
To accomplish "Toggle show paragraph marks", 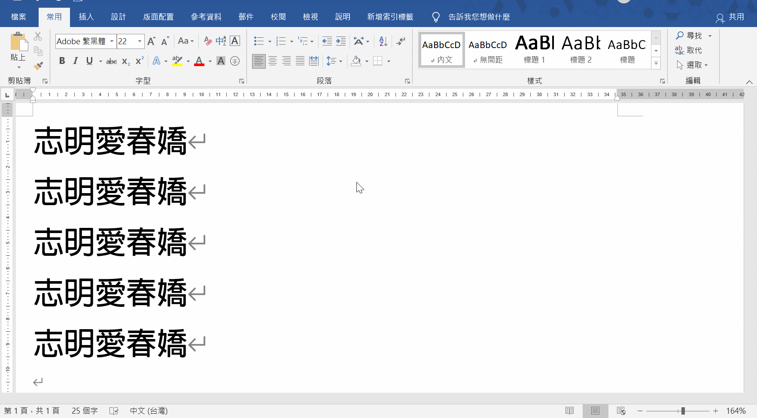I will 401,41.
